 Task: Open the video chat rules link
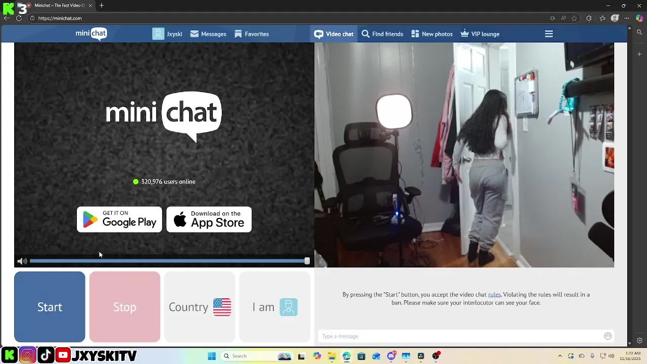pos(494,294)
